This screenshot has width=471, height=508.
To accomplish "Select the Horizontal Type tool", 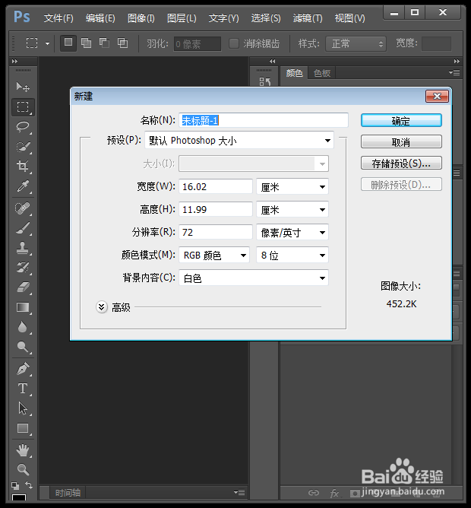I will click(x=23, y=389).
